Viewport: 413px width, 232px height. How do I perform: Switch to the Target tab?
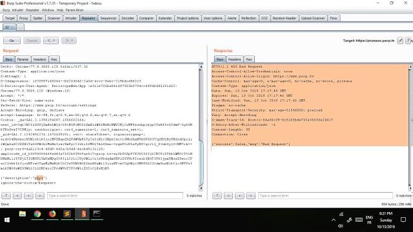pos(10,18)
